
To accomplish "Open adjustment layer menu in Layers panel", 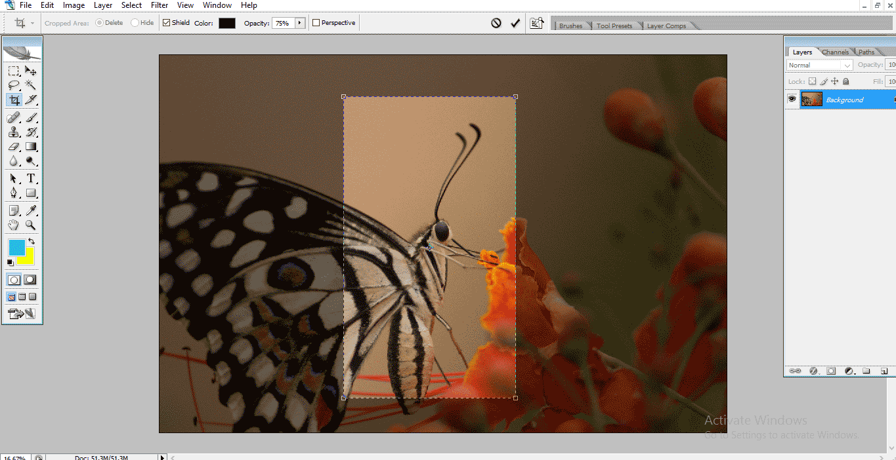I will pos(849,371).
